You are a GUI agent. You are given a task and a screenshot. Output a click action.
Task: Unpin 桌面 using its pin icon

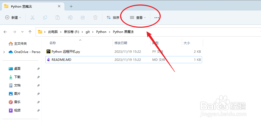pyautogui.click(x=38, y=69)
